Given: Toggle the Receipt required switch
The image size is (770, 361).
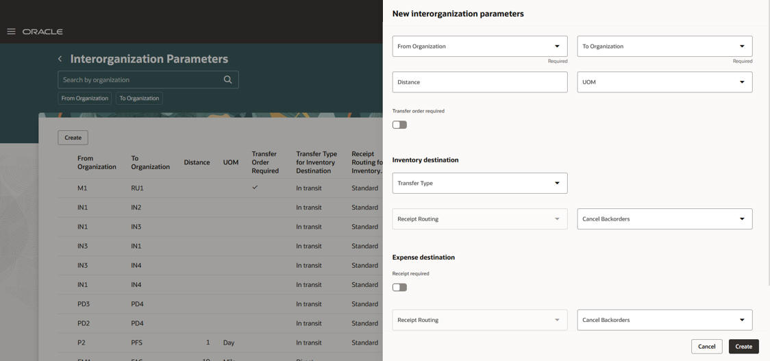Looking at the screenshot, I should (400, 287).
